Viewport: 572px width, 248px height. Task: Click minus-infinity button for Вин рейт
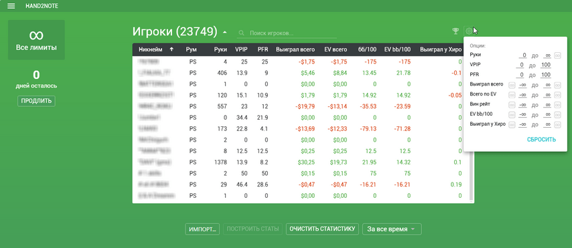pos(512,105)
